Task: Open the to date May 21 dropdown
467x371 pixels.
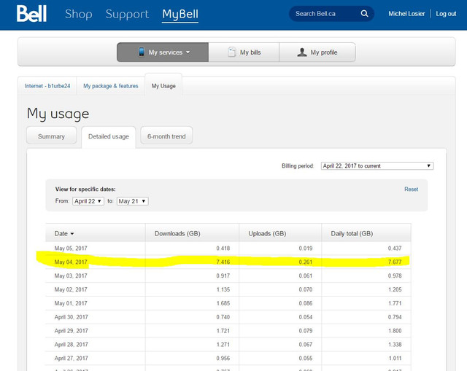Action: pyautogui.click(x=133, y=201)
